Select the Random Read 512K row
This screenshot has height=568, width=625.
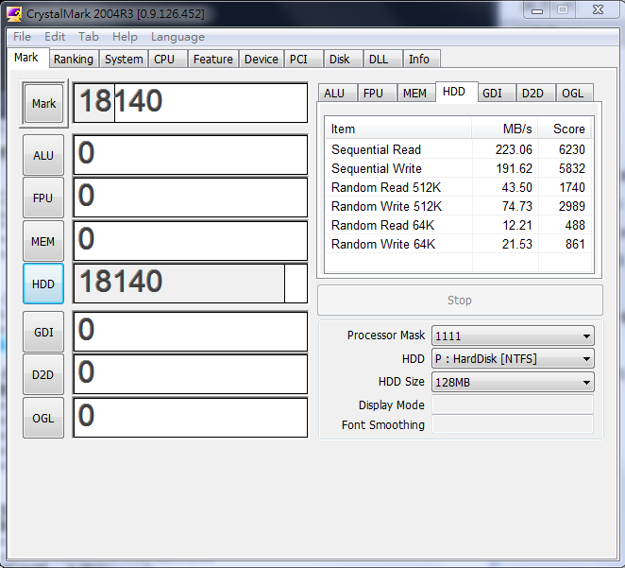459,187
